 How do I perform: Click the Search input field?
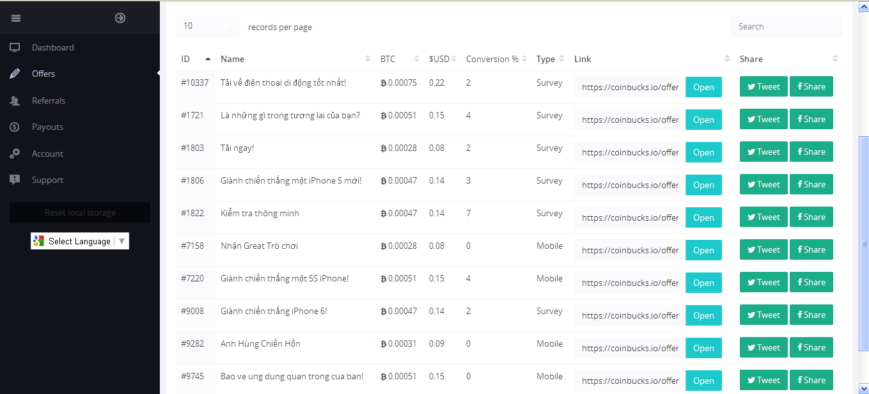pyautogui.click(x=786, y=26)
